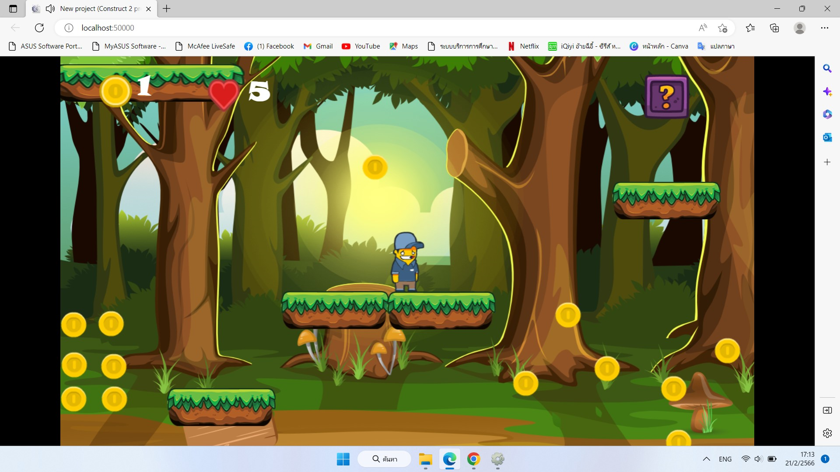
Task: Click the capped player character
Action: (406, 262)
